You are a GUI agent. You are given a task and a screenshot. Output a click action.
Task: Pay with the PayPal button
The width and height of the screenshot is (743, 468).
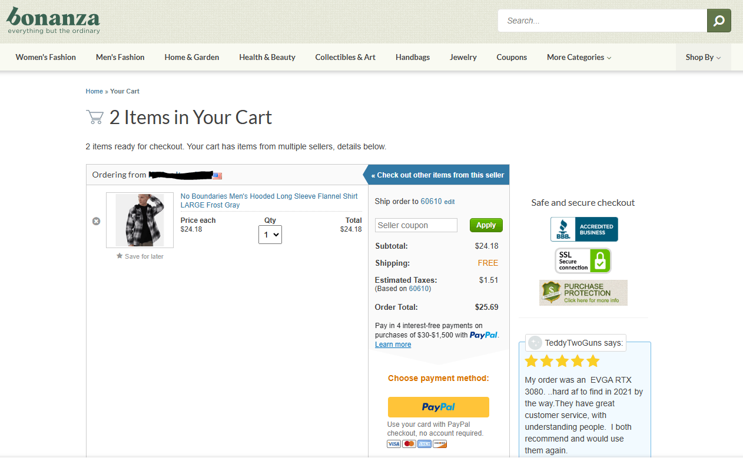(x=438, y=407)
